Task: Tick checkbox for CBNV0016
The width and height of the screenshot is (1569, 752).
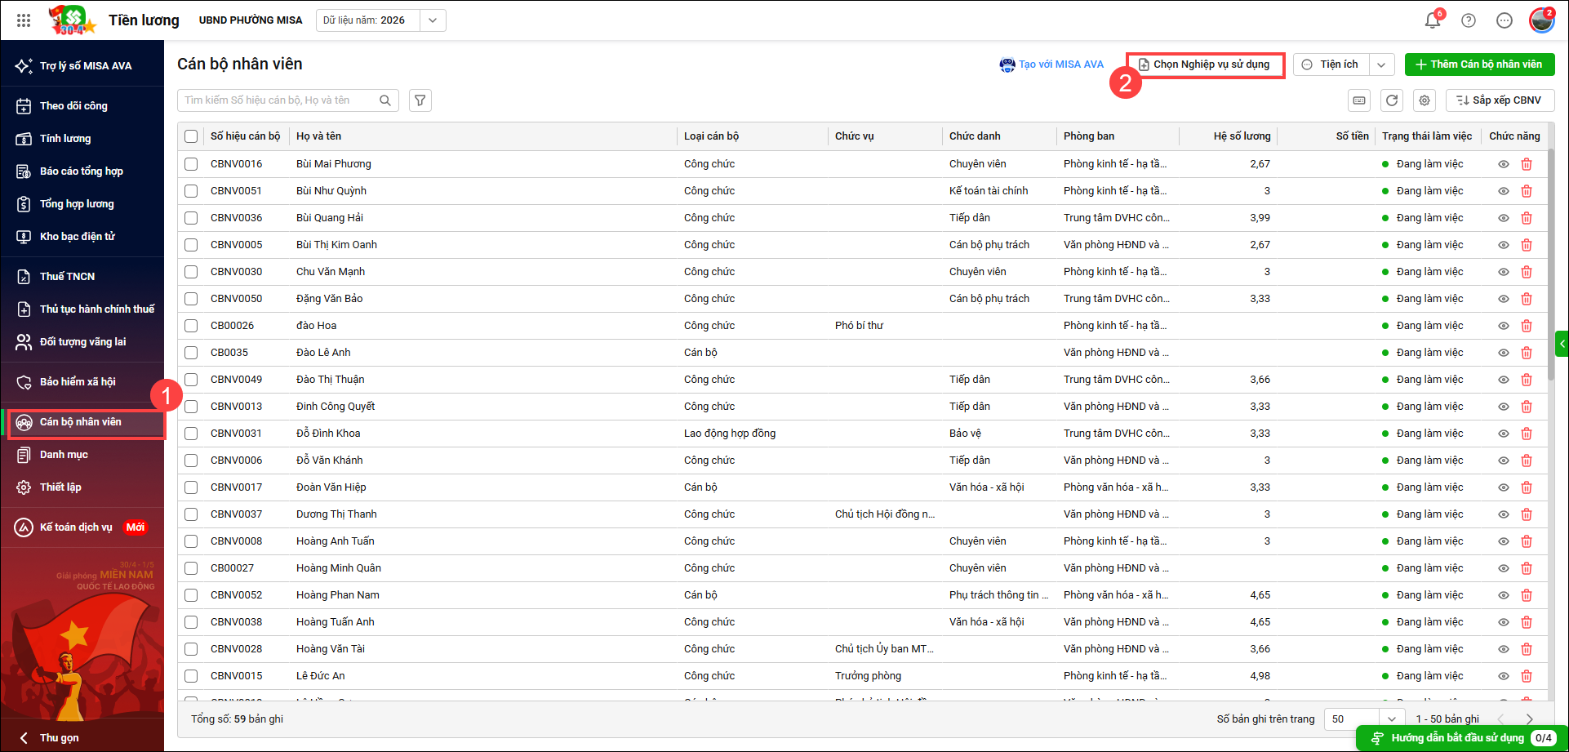Action: coord(191,164)
